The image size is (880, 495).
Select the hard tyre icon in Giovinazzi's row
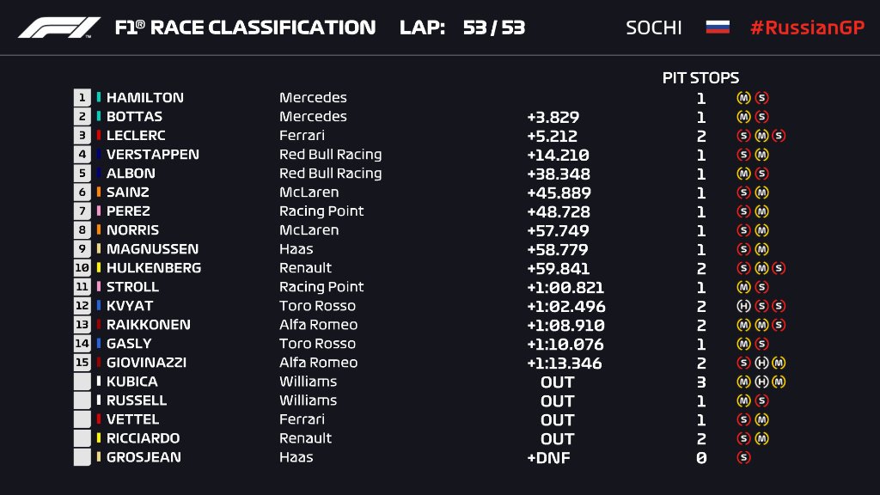coord(761,363)
